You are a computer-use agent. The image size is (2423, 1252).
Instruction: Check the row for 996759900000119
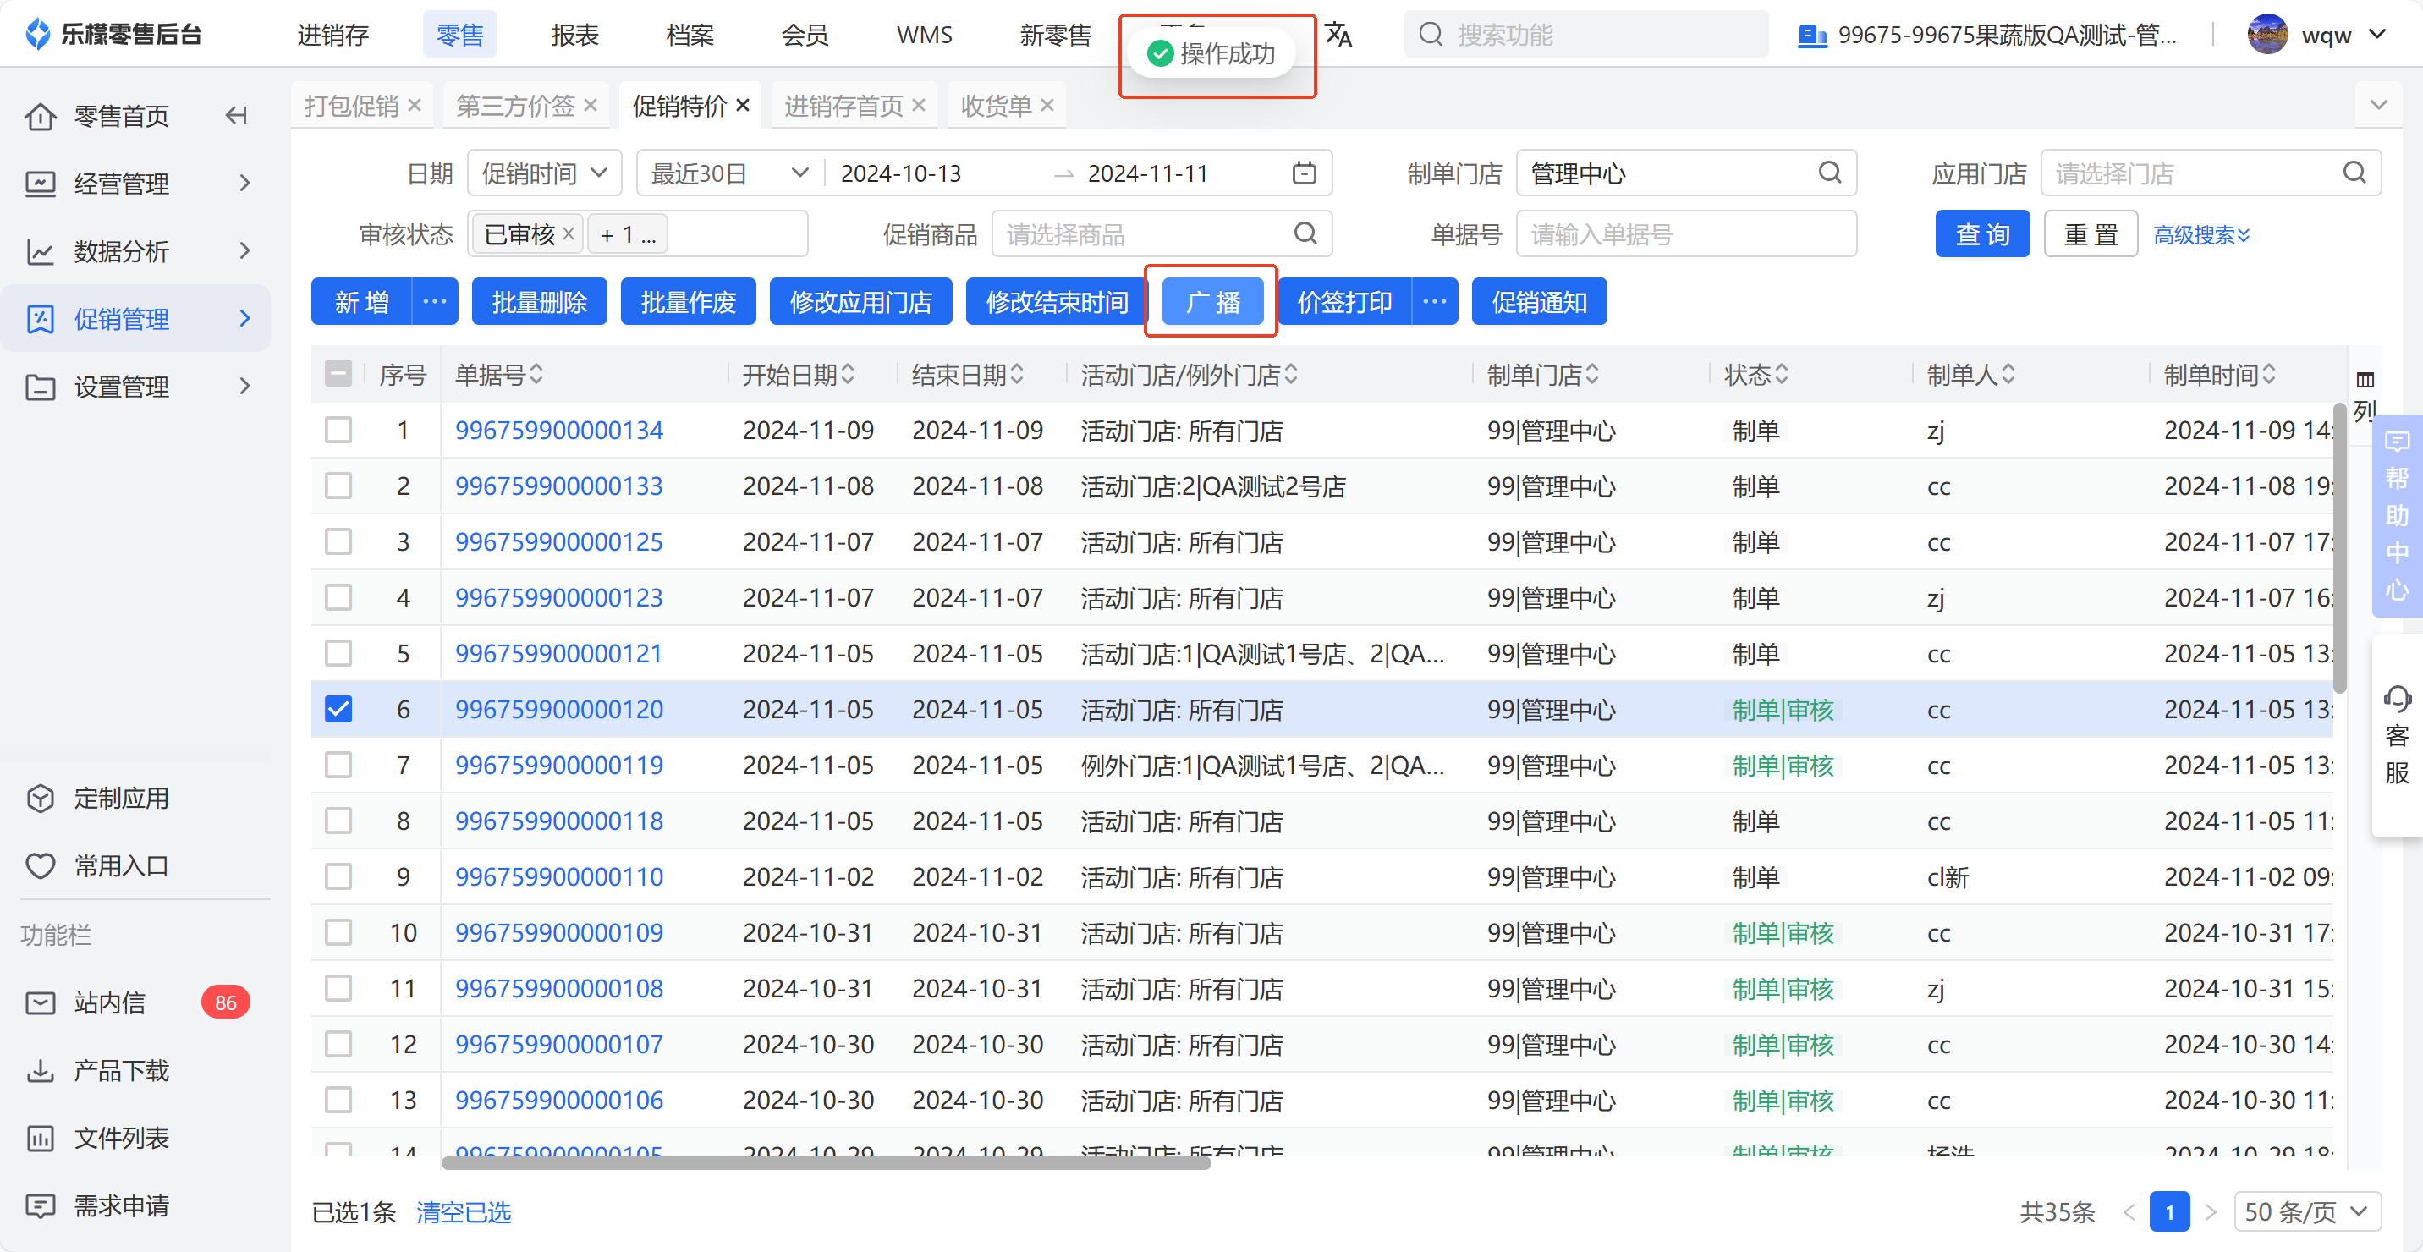[x=338, y=765]
